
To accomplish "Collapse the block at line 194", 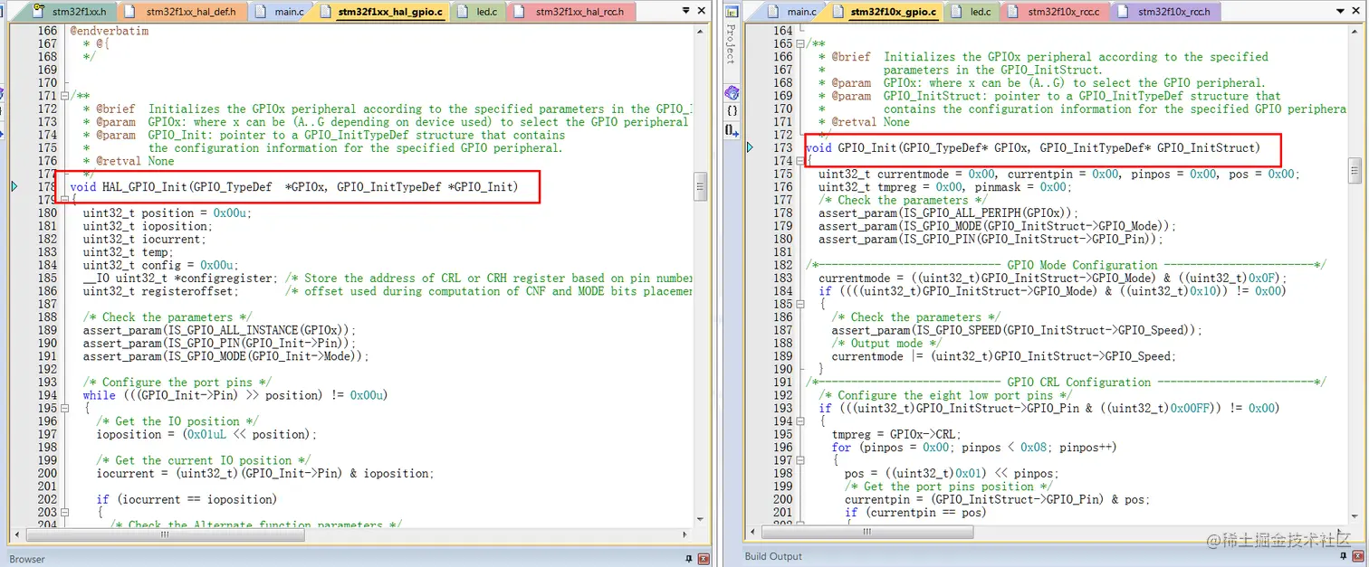I will [x=801, y=422].
